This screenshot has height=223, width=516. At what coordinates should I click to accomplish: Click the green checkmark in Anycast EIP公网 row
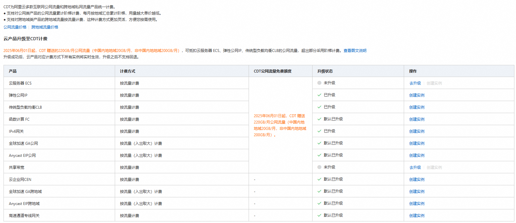click(x=319, y=155)
